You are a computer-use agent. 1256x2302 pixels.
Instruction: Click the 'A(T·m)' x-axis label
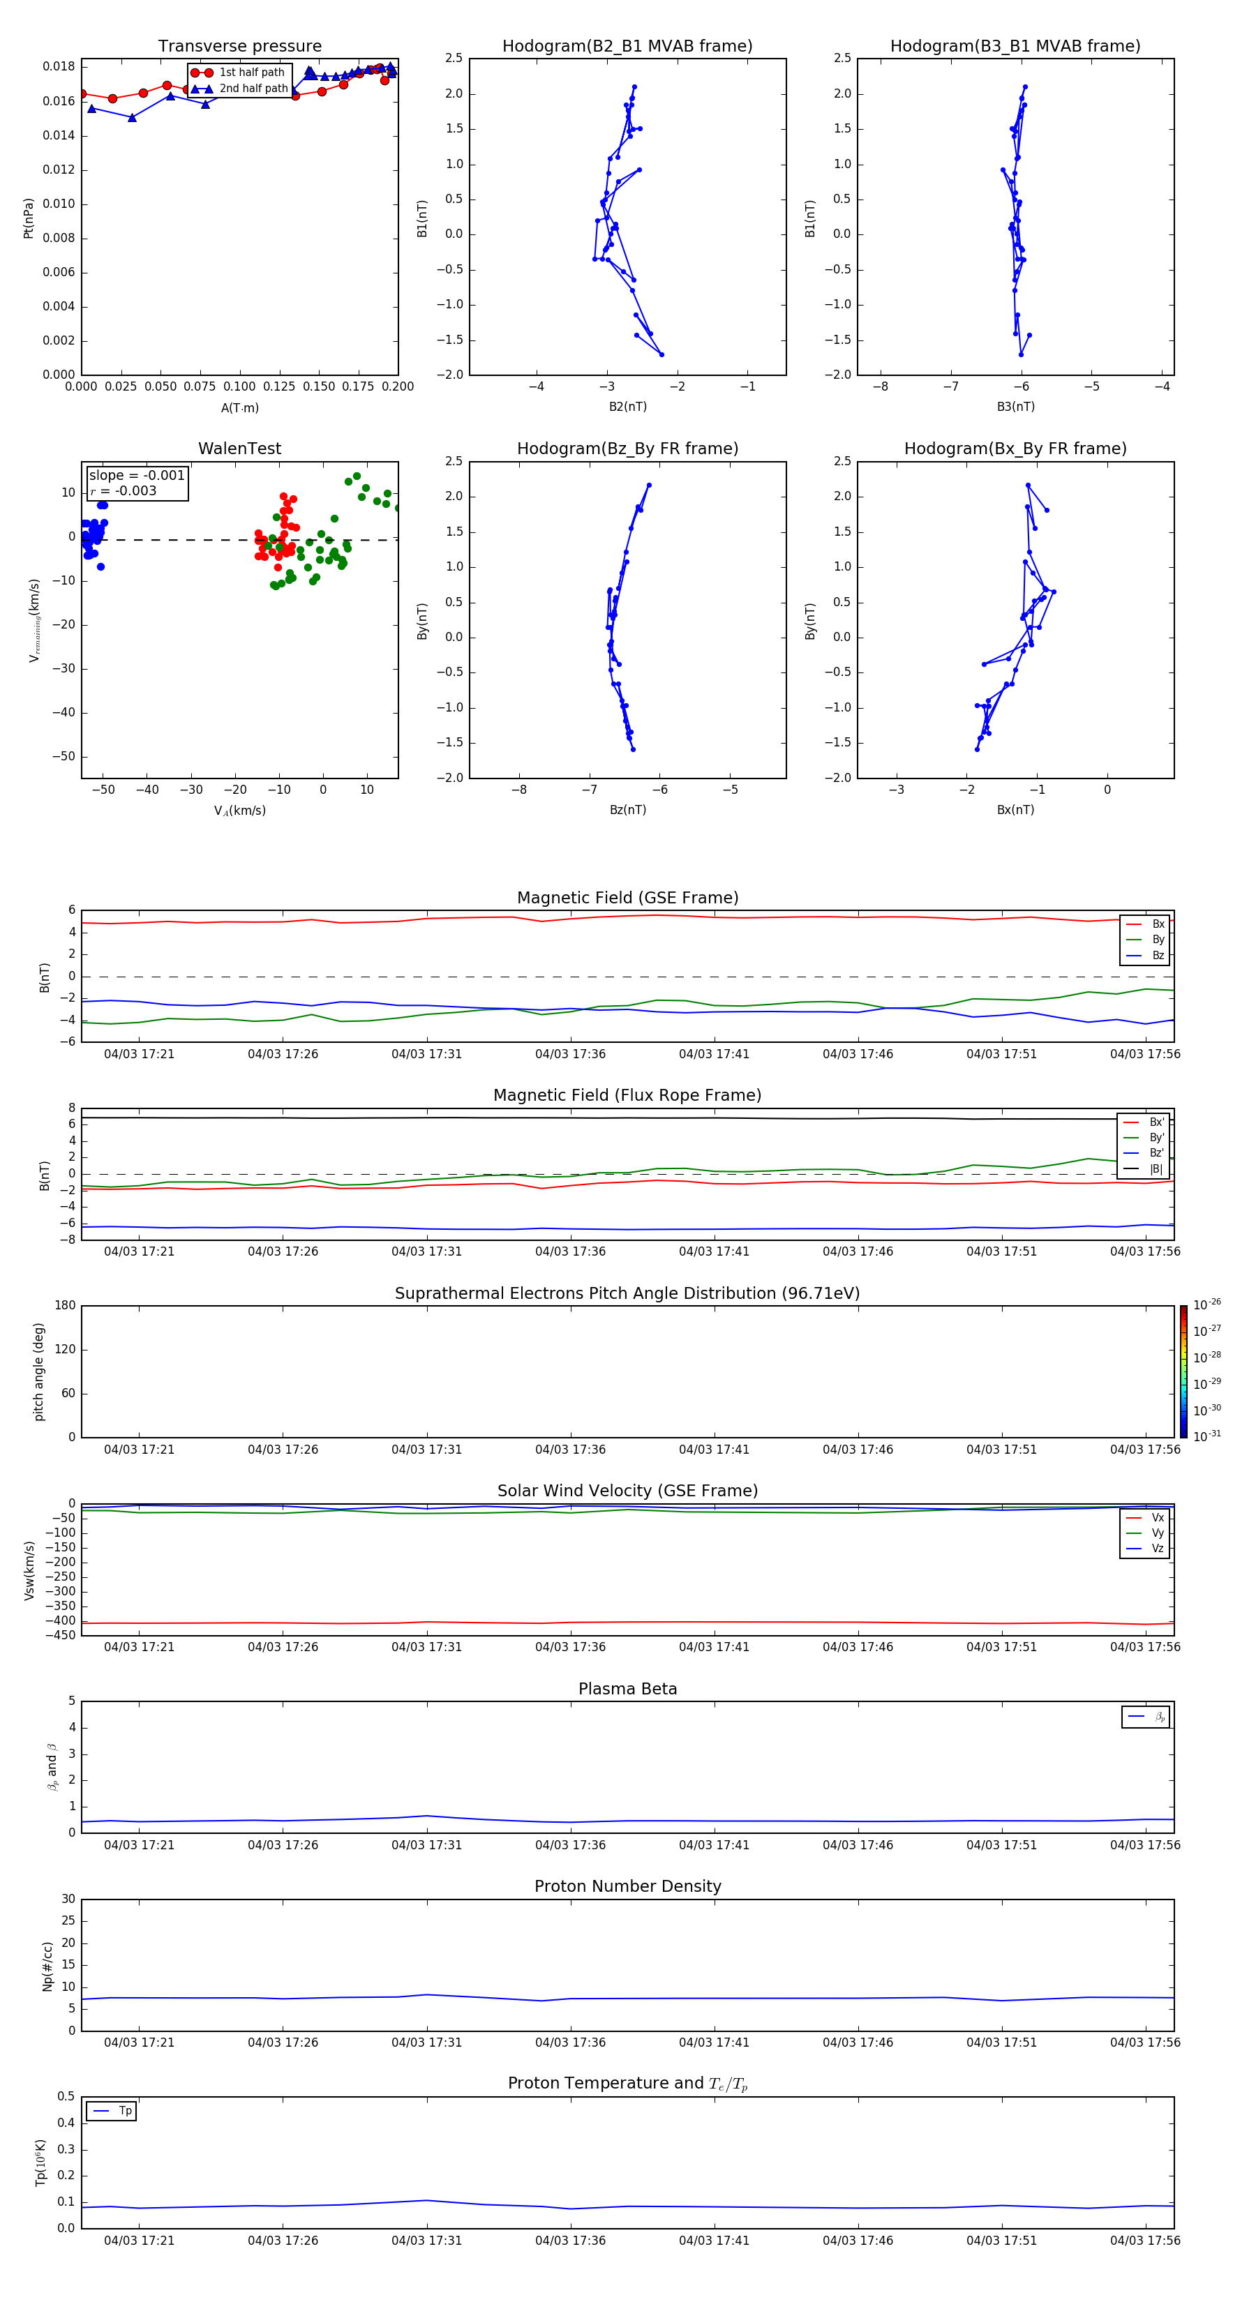pos(239,407)
